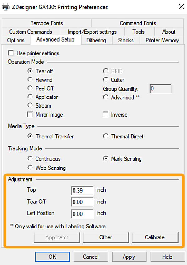Click the Adjustment section label

(20, 179)
